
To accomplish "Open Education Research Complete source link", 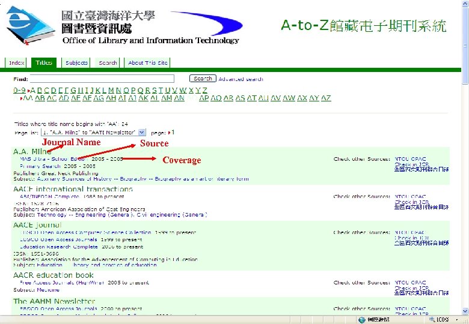I will click(x=59, y=247).
